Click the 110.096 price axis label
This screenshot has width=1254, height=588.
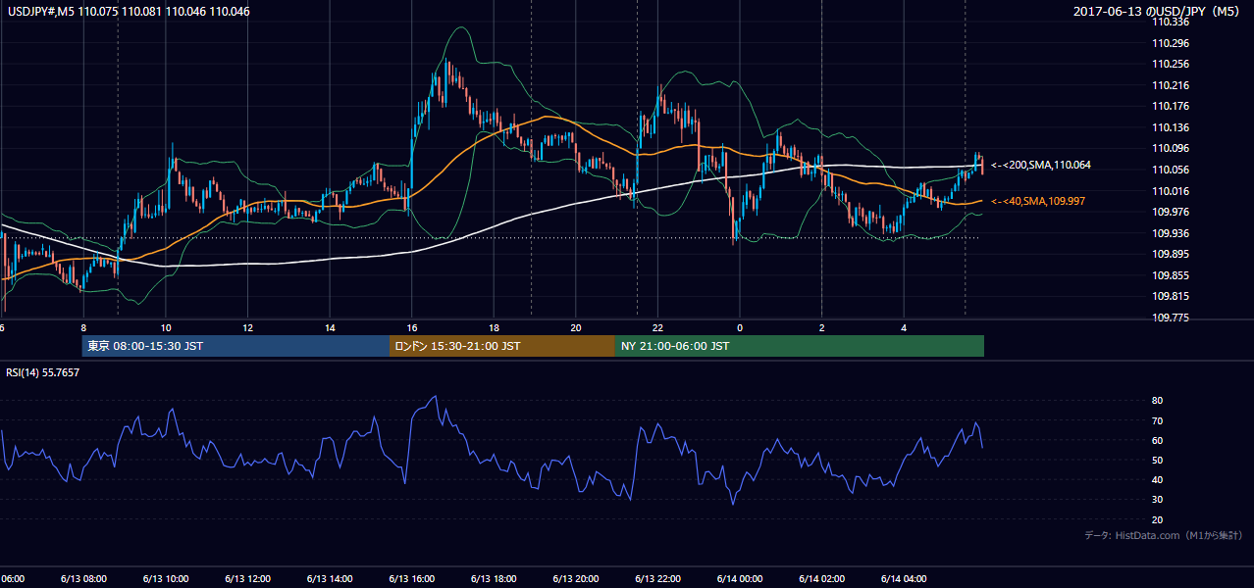coord(1170,149)
